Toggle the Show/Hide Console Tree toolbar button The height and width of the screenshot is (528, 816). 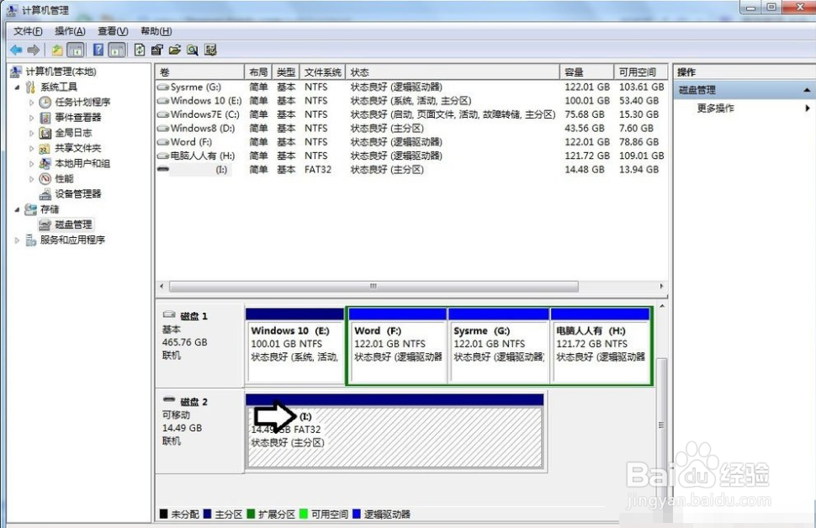74,50
